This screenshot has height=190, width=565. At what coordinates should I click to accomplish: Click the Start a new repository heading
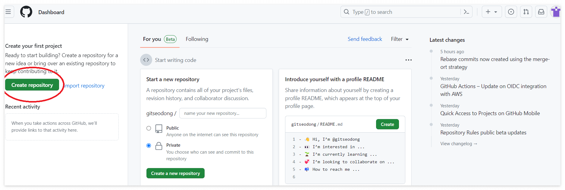(173, 79)
